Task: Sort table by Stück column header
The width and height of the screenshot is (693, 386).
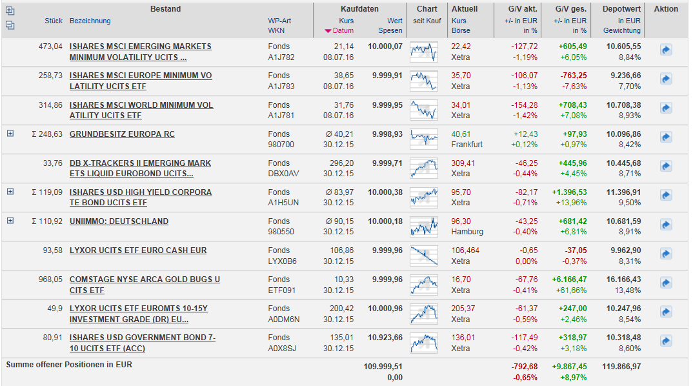Action: click(x=54, y=21)
